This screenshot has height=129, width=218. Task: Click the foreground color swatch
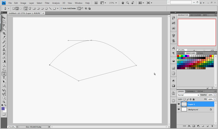tap(3, 109)
